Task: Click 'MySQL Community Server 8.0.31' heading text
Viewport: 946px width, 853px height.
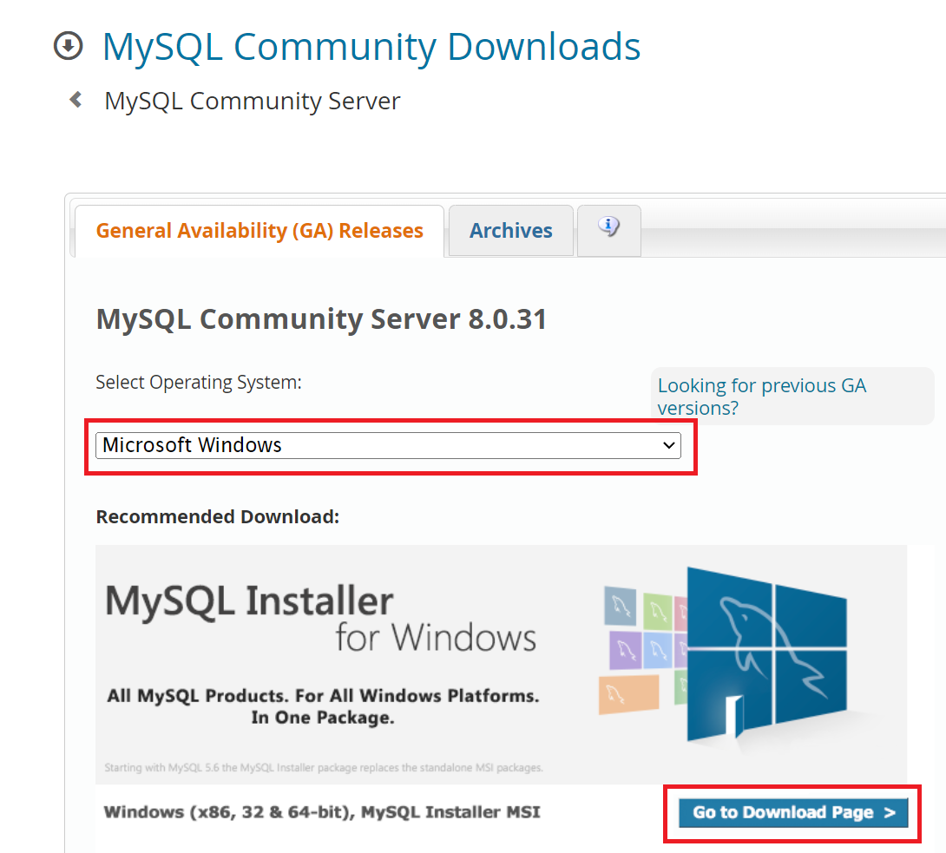Action: [x=322, y=319]
